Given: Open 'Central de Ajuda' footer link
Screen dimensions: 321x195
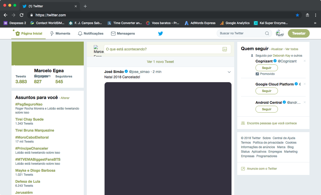Looking at the screenshot, I should (284, 138).
